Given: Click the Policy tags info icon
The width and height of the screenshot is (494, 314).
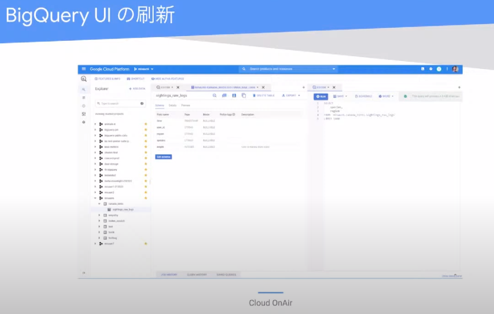Looking at the screenshot, I should [234, 114].
